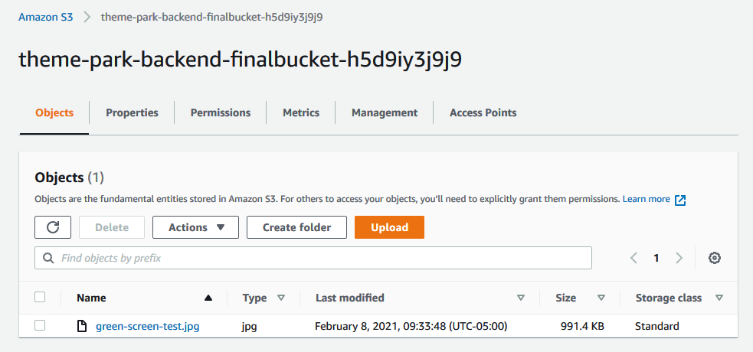The image size is (753, 352).
Task: Toggle the select-all objects checkbox
Action: (x=41, y=298)
